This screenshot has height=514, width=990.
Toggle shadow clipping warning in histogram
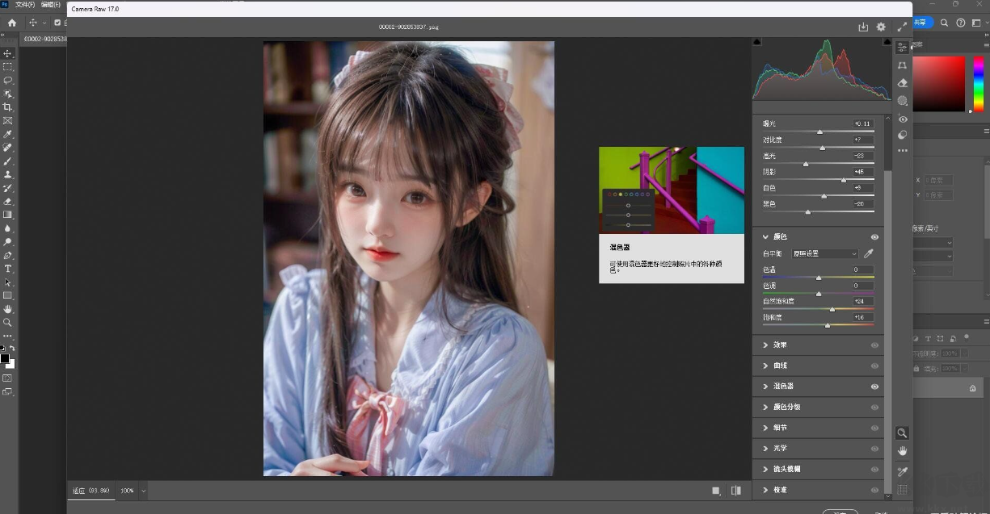(757, 42)
